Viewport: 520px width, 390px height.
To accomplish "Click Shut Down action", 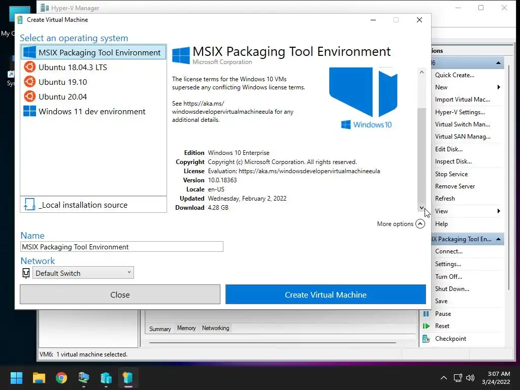I will [452, 289].
